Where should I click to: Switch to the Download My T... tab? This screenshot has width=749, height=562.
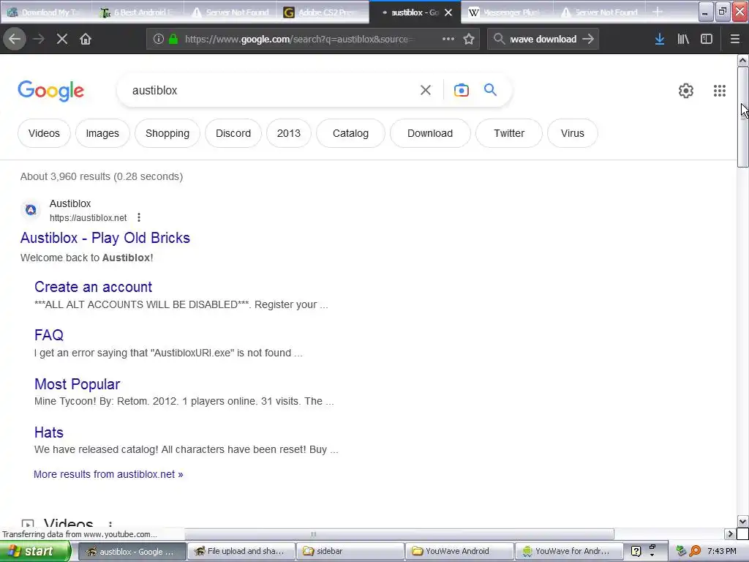46,12
